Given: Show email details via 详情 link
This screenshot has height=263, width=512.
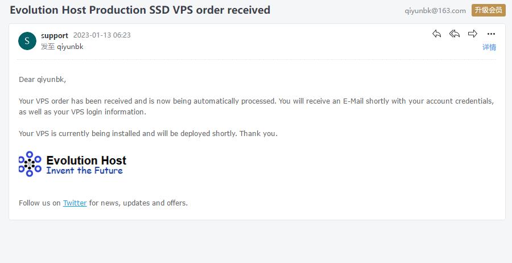Looking at the screenshot, I should (x=489, y=47).
